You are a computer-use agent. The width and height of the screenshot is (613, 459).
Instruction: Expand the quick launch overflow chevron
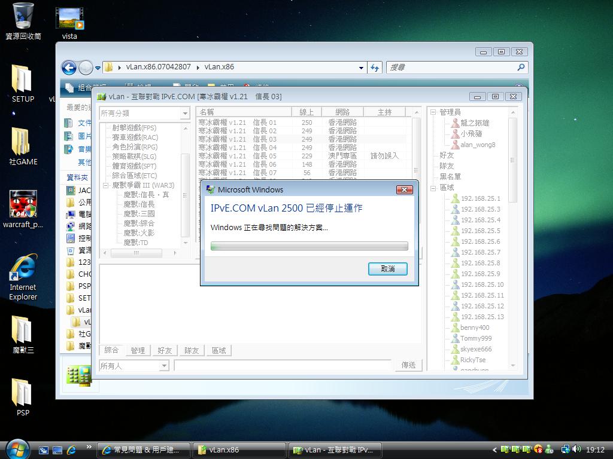coord(89,447)
